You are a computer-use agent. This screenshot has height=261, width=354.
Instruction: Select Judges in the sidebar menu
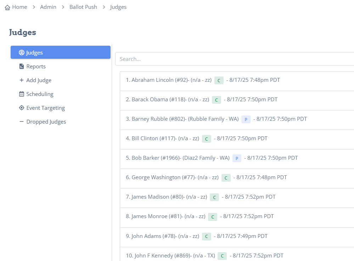pos(61,52)
